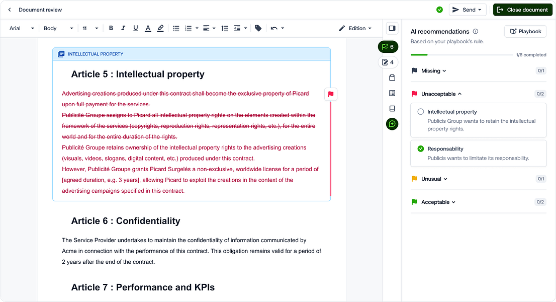Screen dimensions: 556x302
Task: Click the indent icon
Action: [237, 28]
